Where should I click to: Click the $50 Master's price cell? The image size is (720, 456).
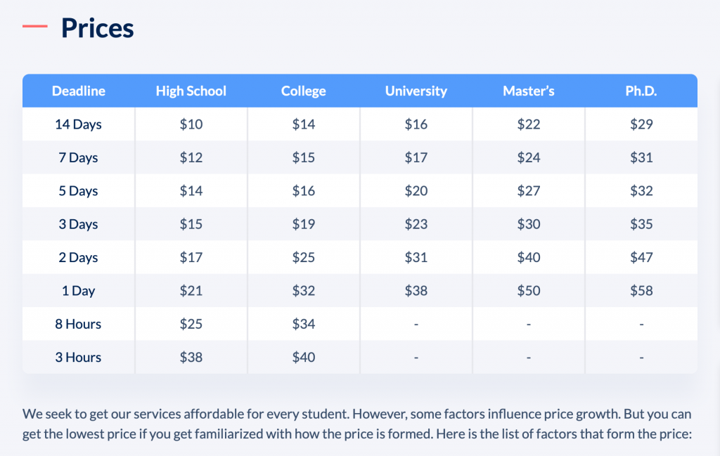[x=529, y=291]
